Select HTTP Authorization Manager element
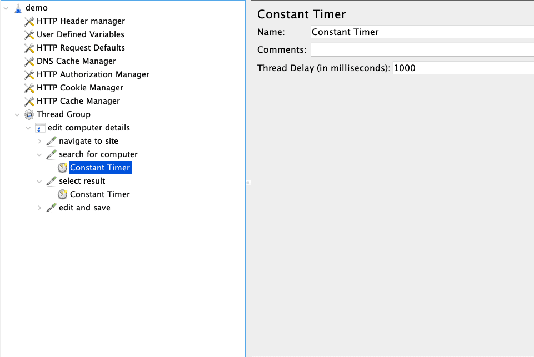Screen dimensions: 534x357 click(x=93, y=74)
